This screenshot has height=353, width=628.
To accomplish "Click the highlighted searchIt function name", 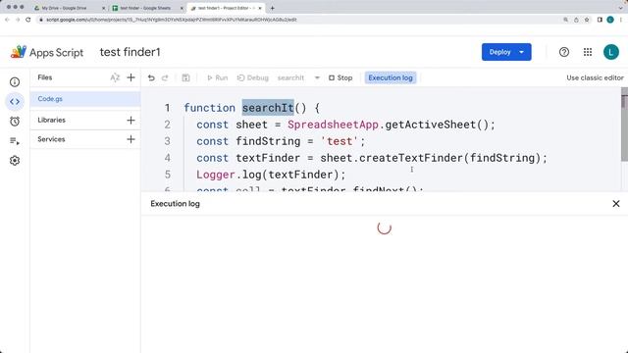I will pos(268,108).
